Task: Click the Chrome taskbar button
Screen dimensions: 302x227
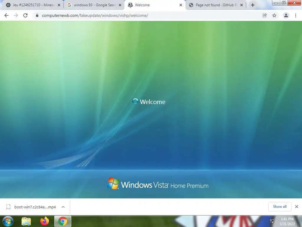Action: point(63,221)
